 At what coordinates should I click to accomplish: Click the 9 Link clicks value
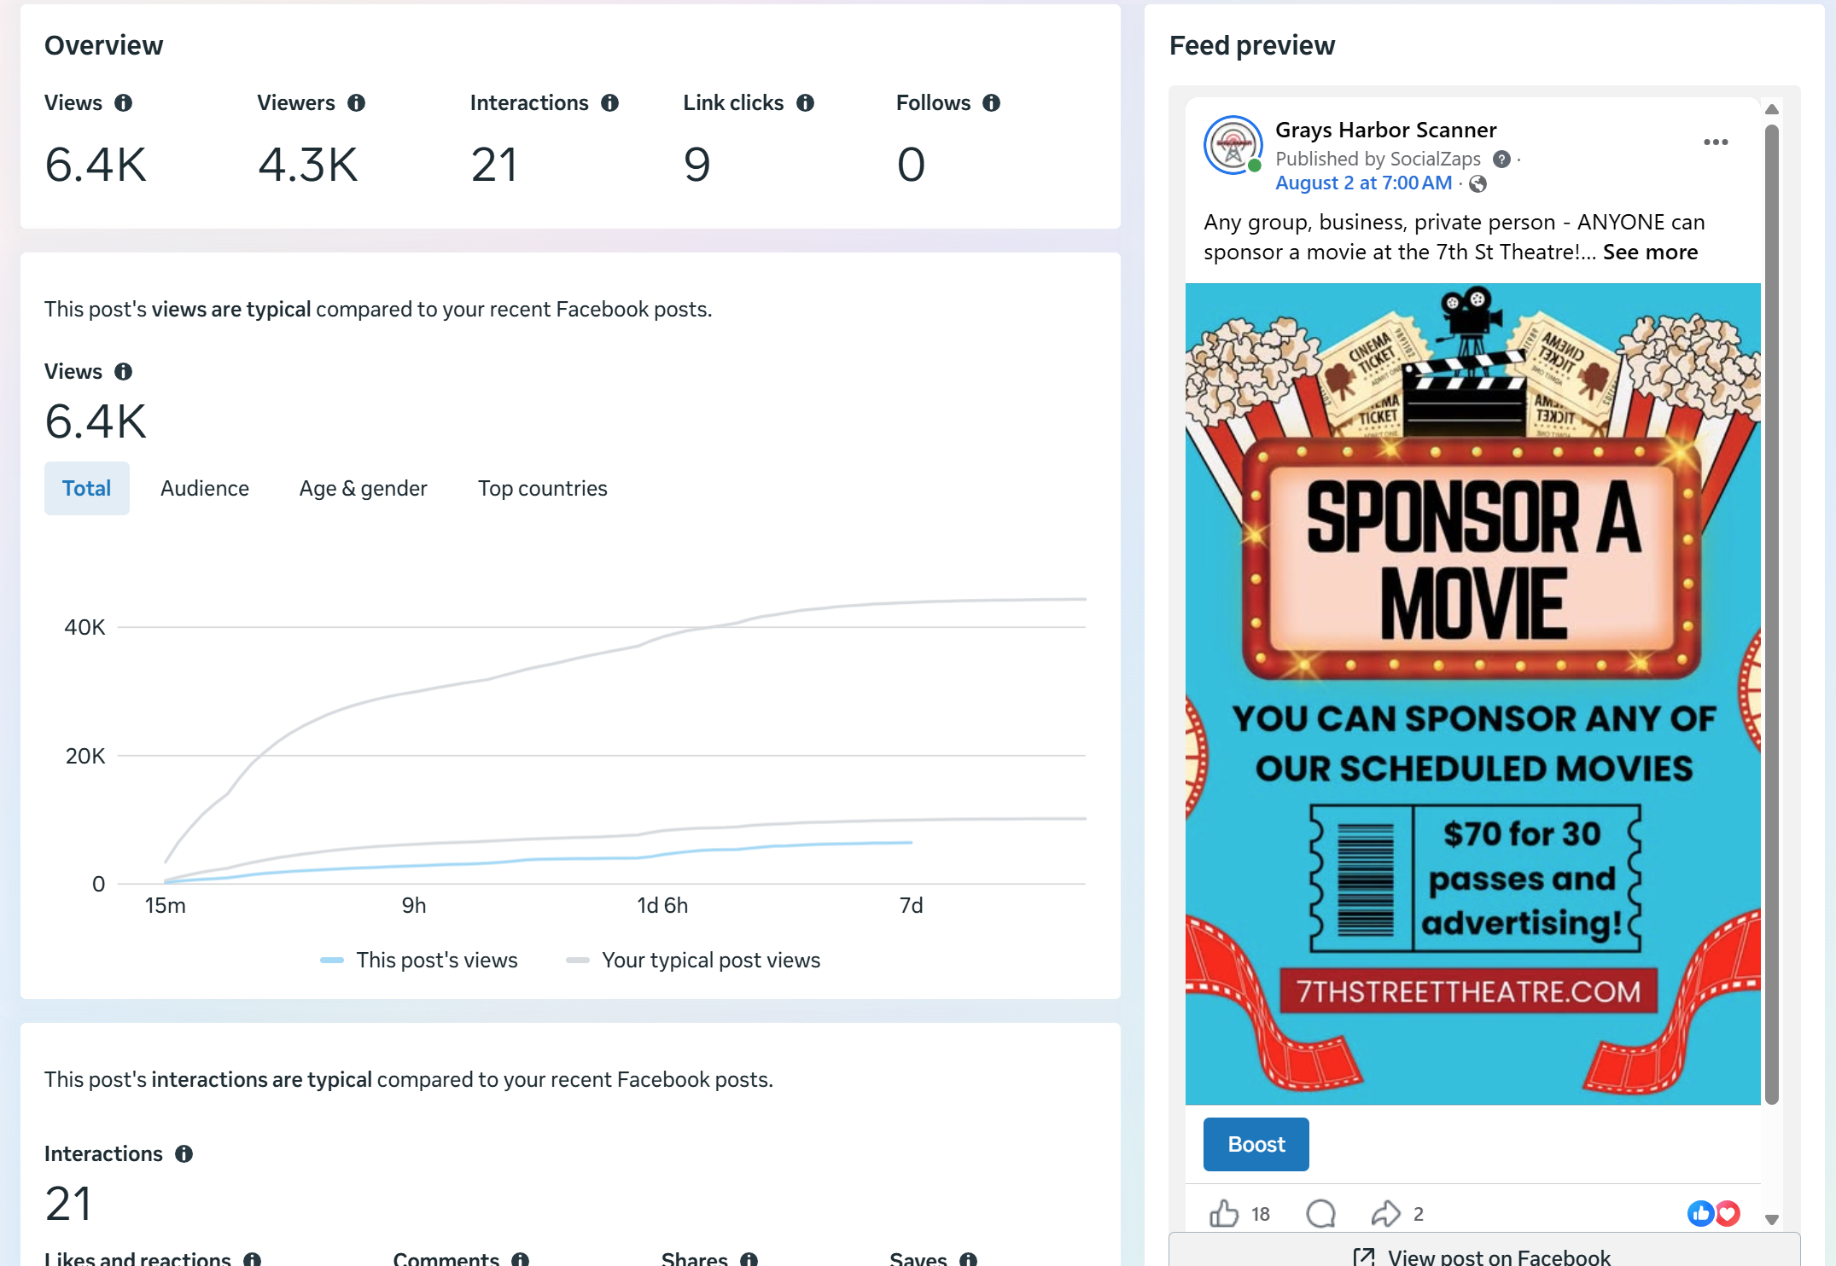pos(697,165)
